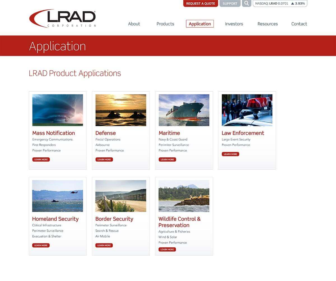
Task: Open the Maritime cargo ship image
Action: (184, 110)
